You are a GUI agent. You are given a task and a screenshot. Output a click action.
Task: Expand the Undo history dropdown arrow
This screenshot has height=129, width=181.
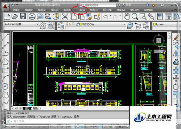pyautogui.click(x=110, y=16)
